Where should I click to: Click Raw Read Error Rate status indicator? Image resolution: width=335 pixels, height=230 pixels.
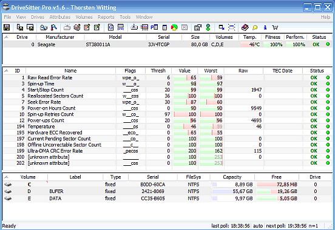pos(328,77)
